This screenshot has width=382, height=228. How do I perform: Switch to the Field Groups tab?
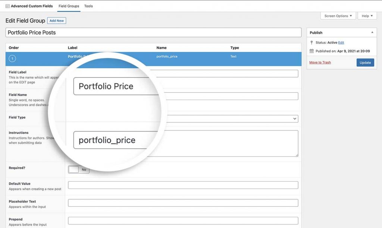click(x=68, y=6)
